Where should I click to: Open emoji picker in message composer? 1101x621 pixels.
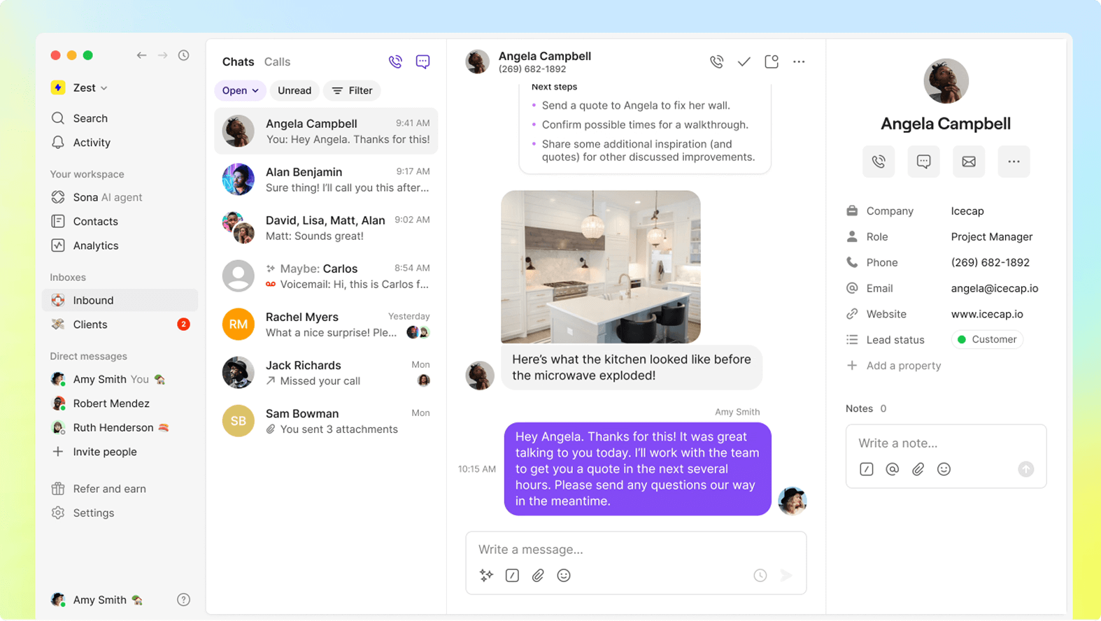[x=564, y=576]
